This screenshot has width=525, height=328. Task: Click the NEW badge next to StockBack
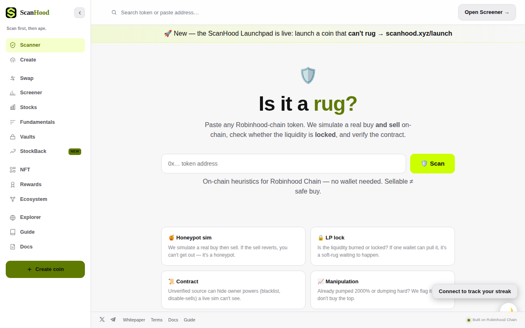click(75, 151)
